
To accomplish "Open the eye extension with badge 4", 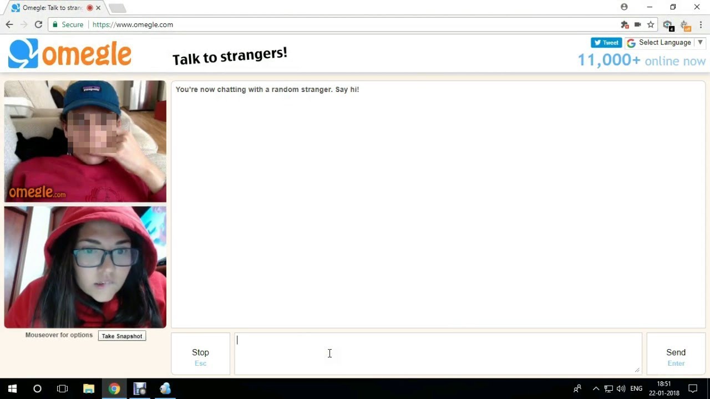I will click(668, 25).
